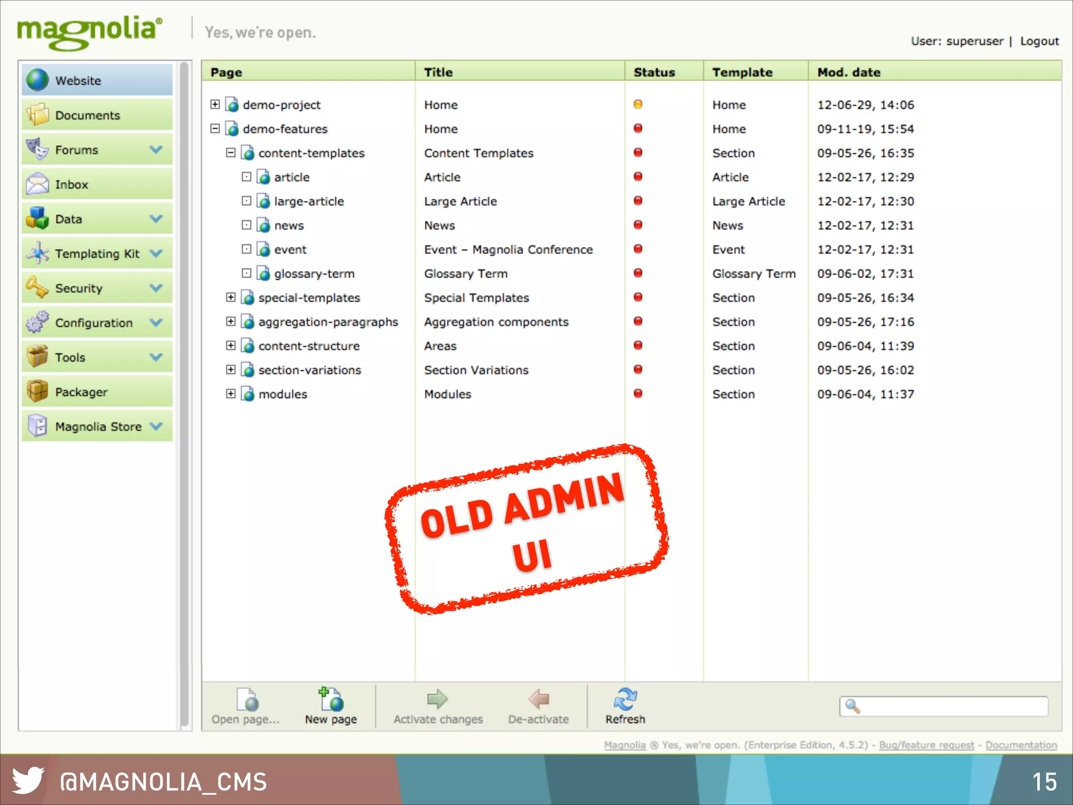Click the Inbox envelope icon in sidebar
The width and height of the screenshot is (1073, 805).
37,184
